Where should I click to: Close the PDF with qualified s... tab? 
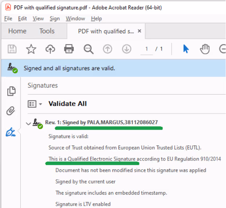[139, 31]
